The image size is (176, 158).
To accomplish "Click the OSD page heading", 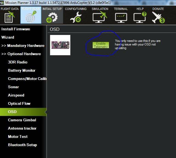I will [x=55, y=29].
